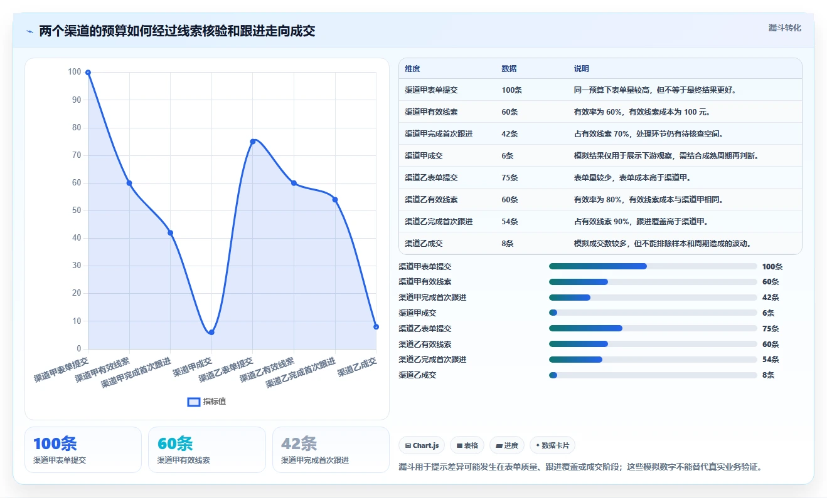Image resolution: width=827 pixels, height=498 pixels.
Task: Click the 进度 tag chip
Action: (506, 445)
